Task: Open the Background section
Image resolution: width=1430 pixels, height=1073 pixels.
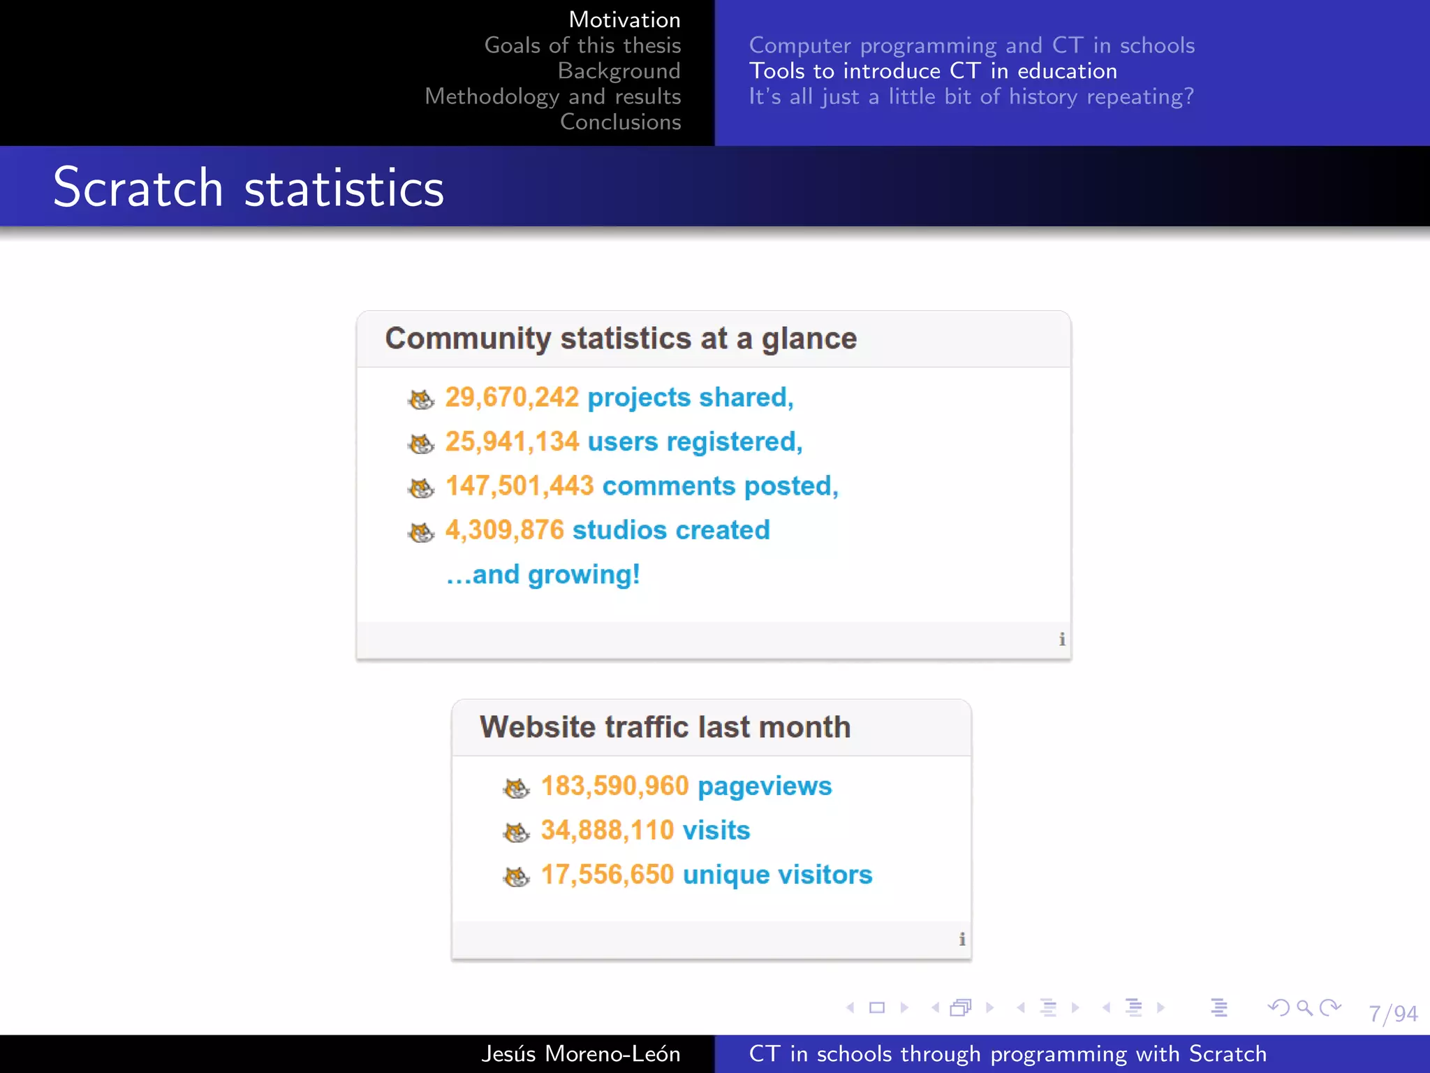Action: [x=619, y=71]
